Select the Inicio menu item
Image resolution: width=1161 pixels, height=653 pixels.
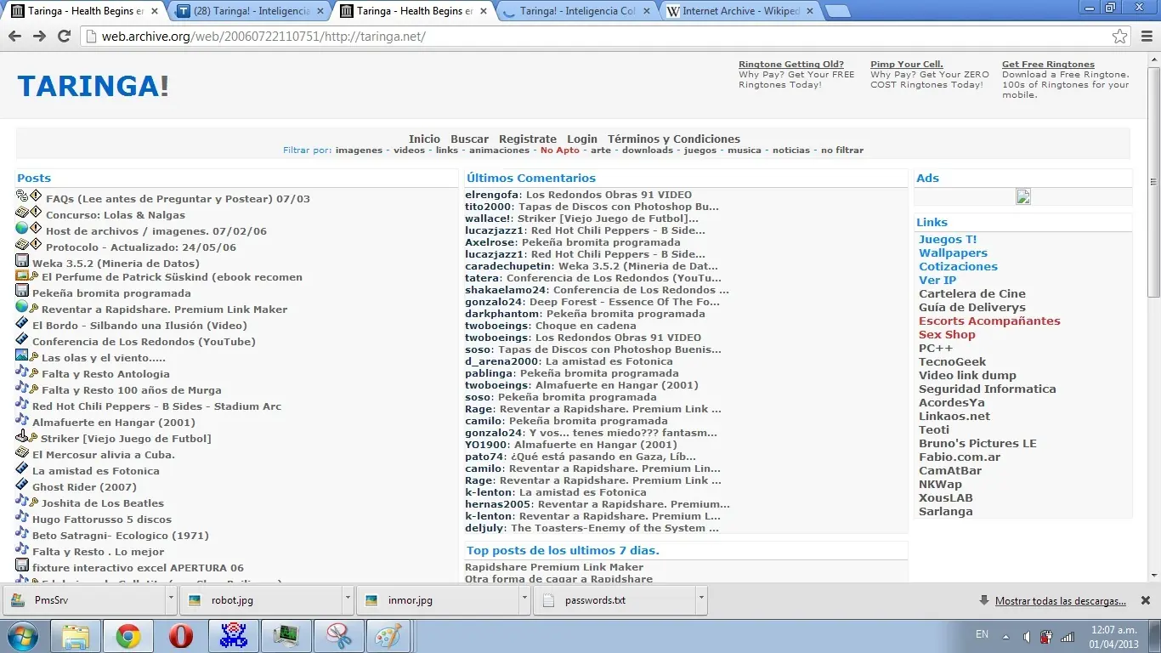(x=424, y=139)
